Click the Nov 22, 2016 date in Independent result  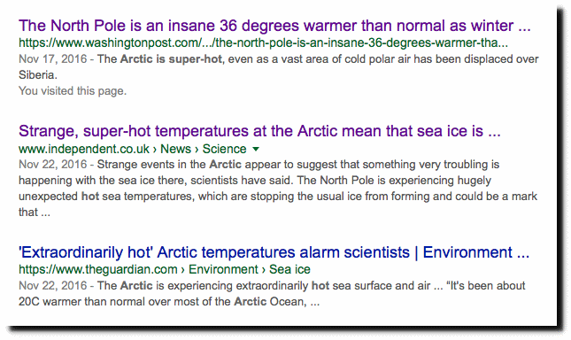pyautogui.click(x=53, y=165)
